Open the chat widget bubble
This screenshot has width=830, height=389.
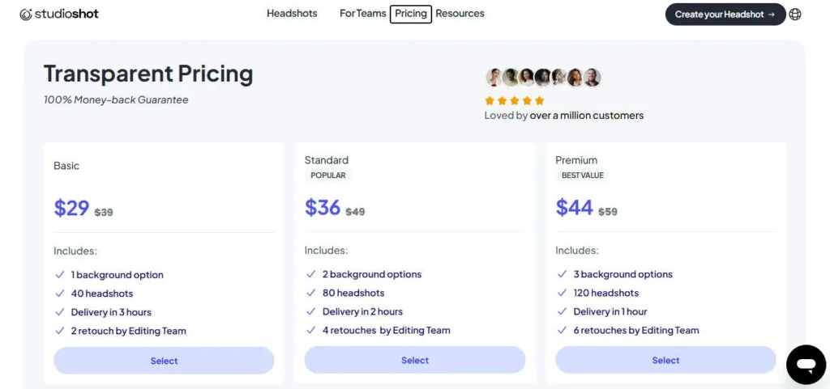806,365
